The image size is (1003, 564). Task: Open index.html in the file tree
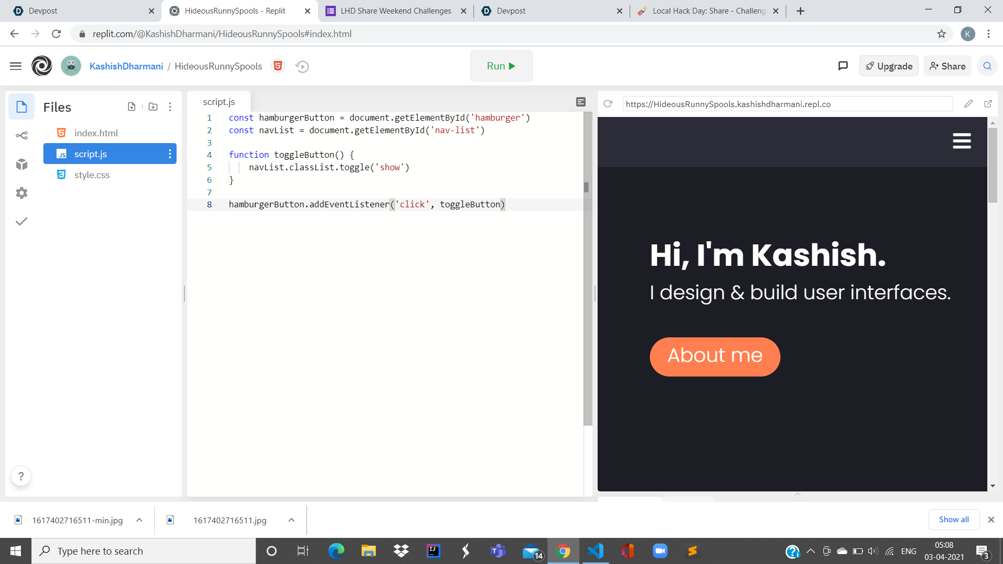96,133
